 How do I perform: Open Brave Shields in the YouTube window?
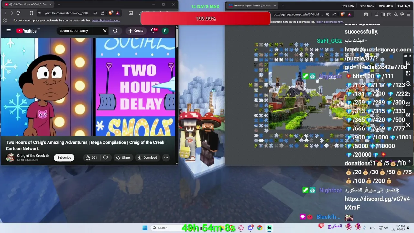pos(111,13)
